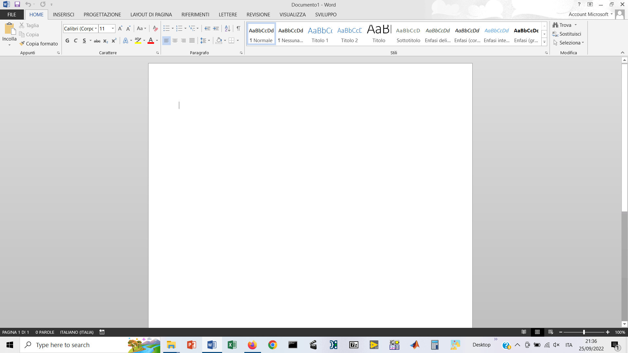Click the Save icon in the quick access toolbar
Viewport: 628px width, 353px height.
pyautogui.click(x=17, y=5)
